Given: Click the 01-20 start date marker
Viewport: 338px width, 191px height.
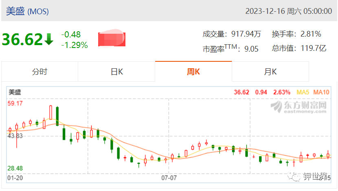Looking at the screenshot, I should [x=15, y=178].
